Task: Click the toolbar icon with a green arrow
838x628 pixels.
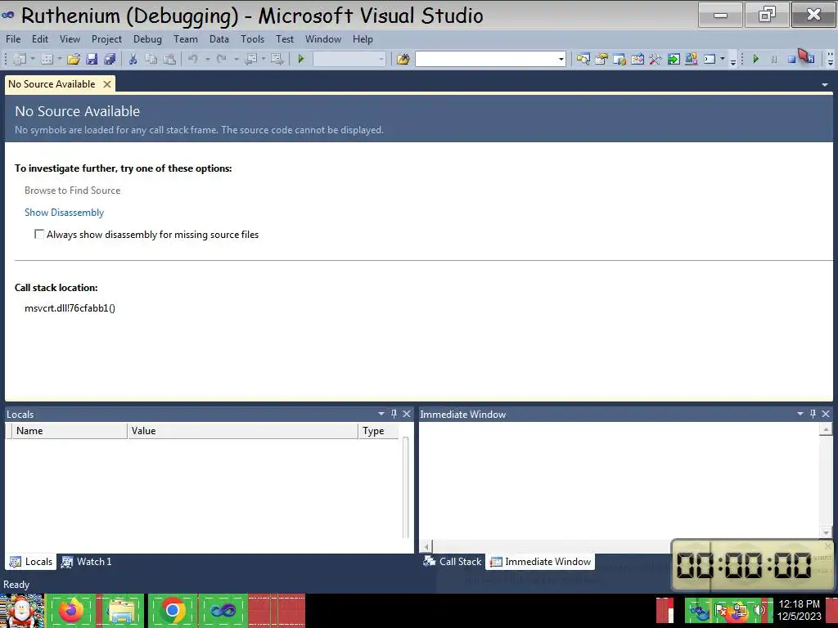Action: [674, 59]
